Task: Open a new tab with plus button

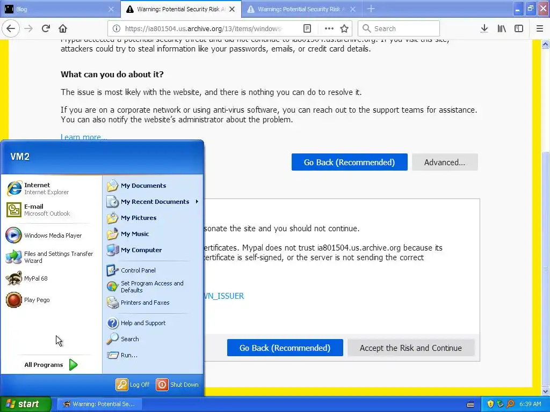Action: 371,9
